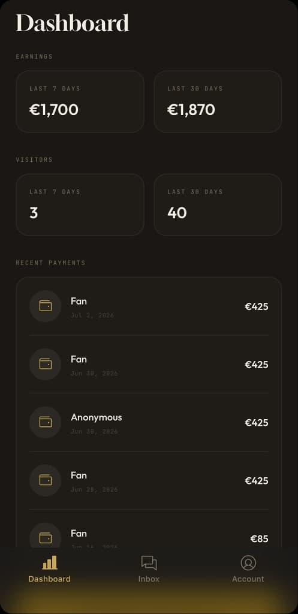Tap wallet icon beside Anonymous payment
This screenshot has height=614, width=298.
point(46,422)
